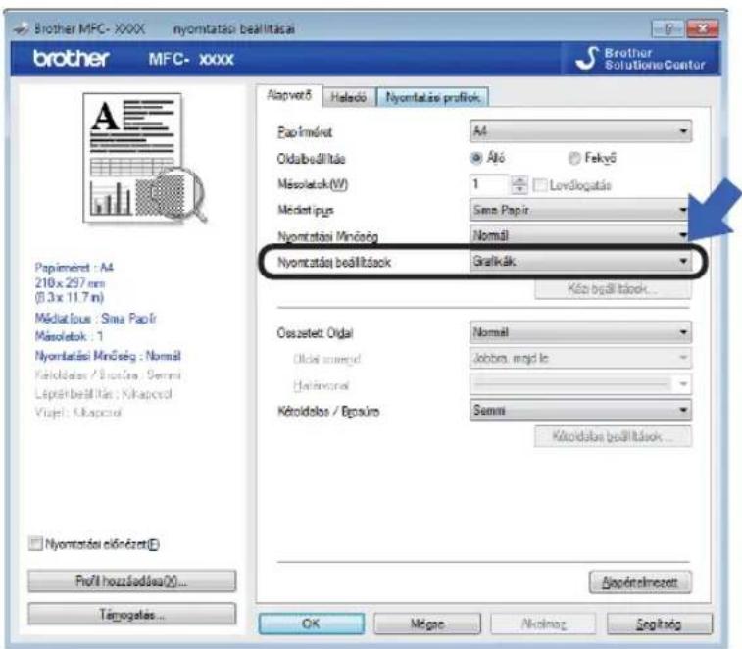This screenshot has height=649, width=742.
Task: Click the 210 x 297 mm size text
Action: [70, 283]
